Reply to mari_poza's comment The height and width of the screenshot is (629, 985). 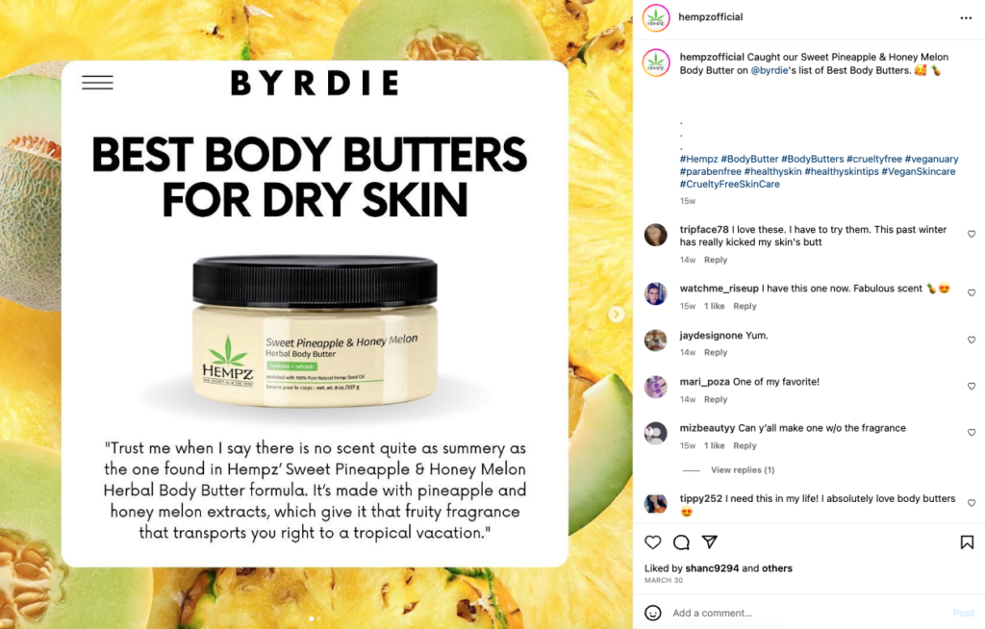[716, 399]
